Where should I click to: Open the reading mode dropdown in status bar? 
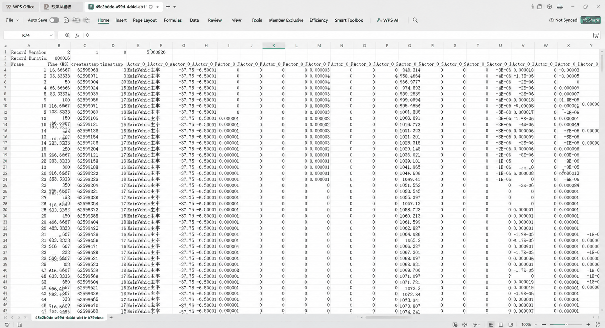pos(480,324)
